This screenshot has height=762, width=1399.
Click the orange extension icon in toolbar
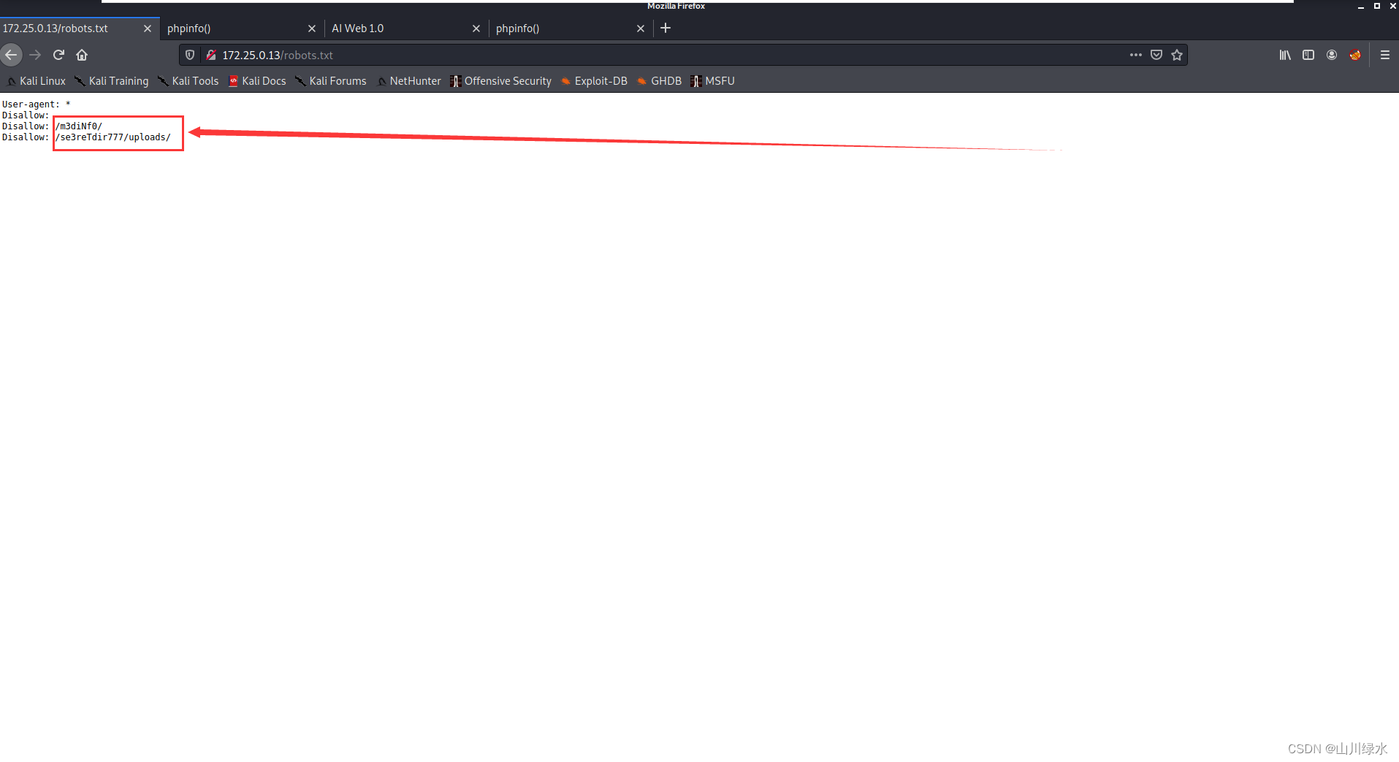point(1355,55)
